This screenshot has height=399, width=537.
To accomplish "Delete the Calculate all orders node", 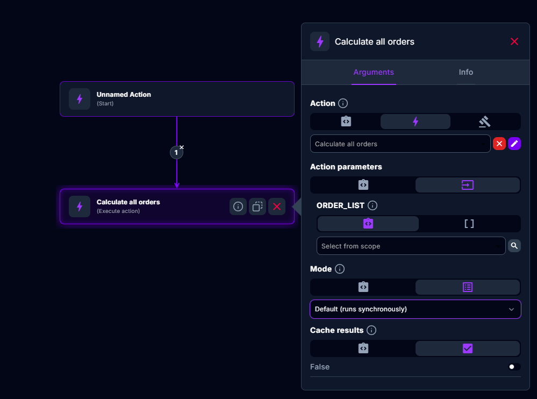I will pyautogui.click(x=277, y=206).
